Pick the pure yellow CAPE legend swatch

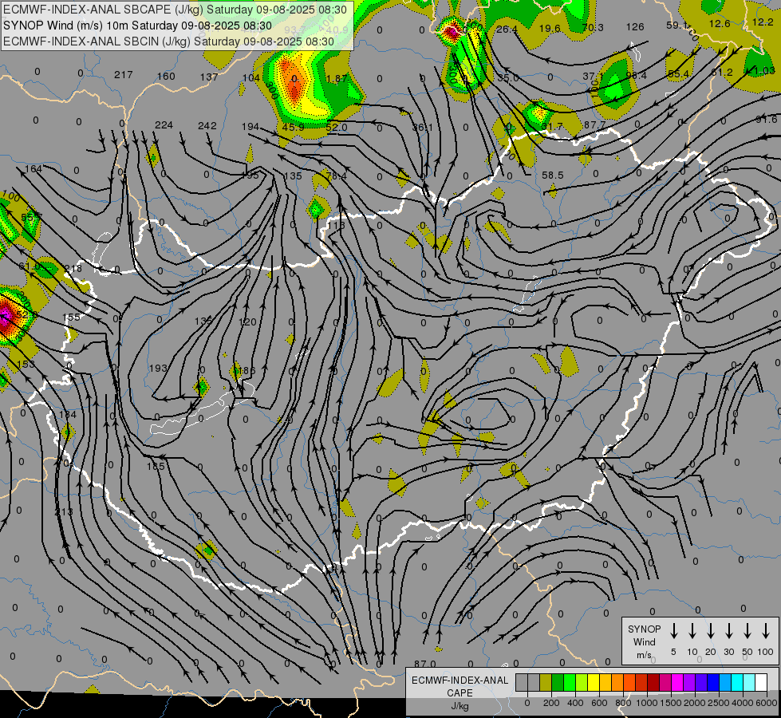pyautogui.click(x=594, y=682)
